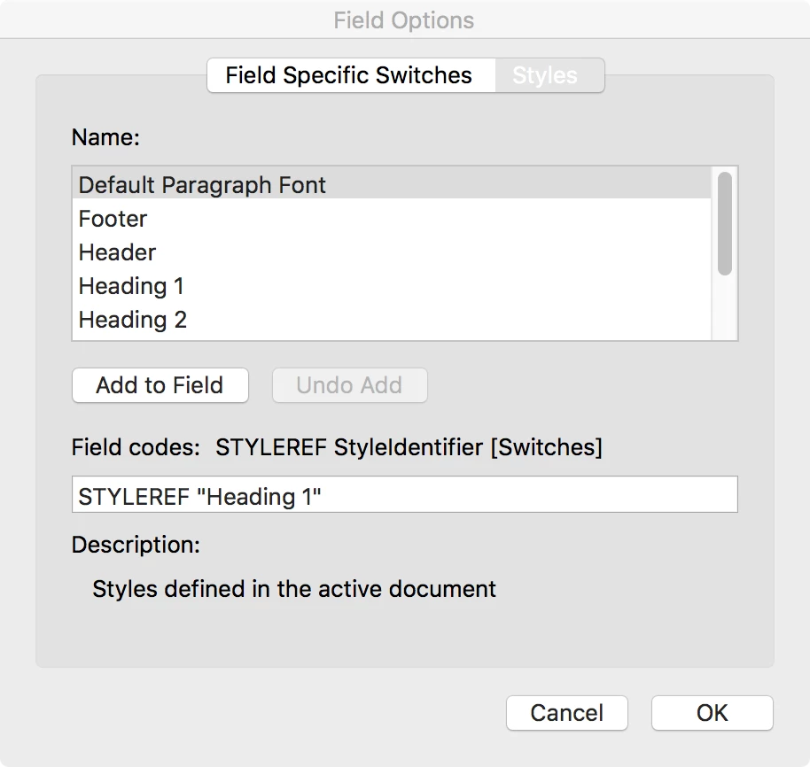Switch to the Field Specific Switches tab
Screen dimensions: 810x767
349,75
